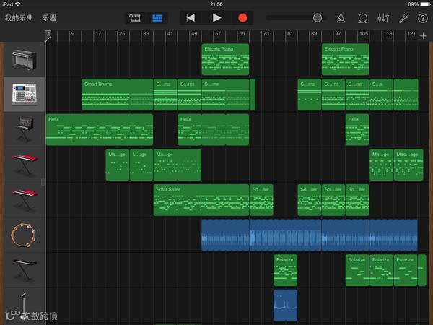This screenshot has height=325, width=433.
Task: Tap ruler at bar 25
Action: [x=122, y=34]
